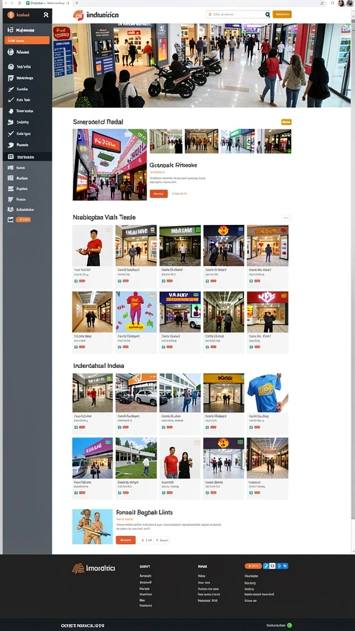This screenshot has height=631, width=355.
Task: Open the browser profile avatar
Action: coord(341,3)
